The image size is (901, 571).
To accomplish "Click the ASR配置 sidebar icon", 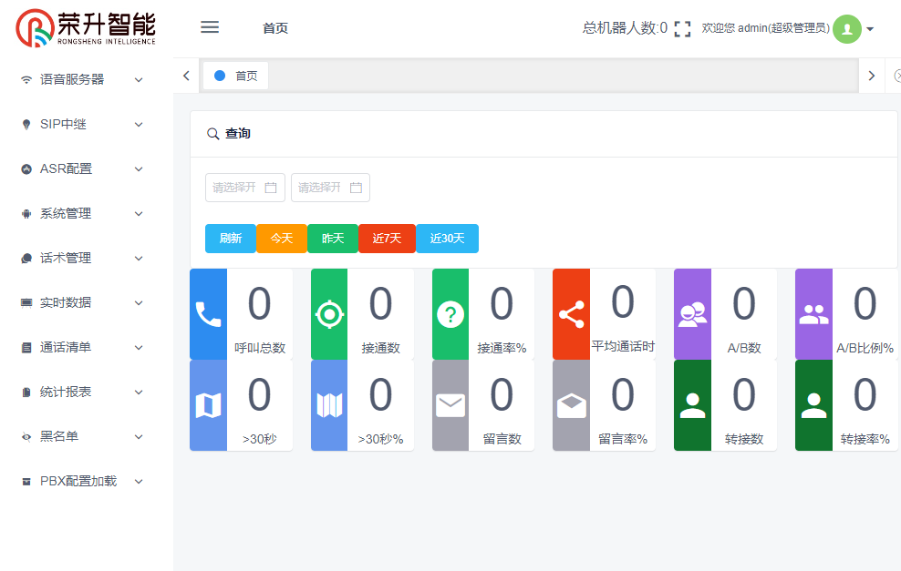I will tap(26, 169).
